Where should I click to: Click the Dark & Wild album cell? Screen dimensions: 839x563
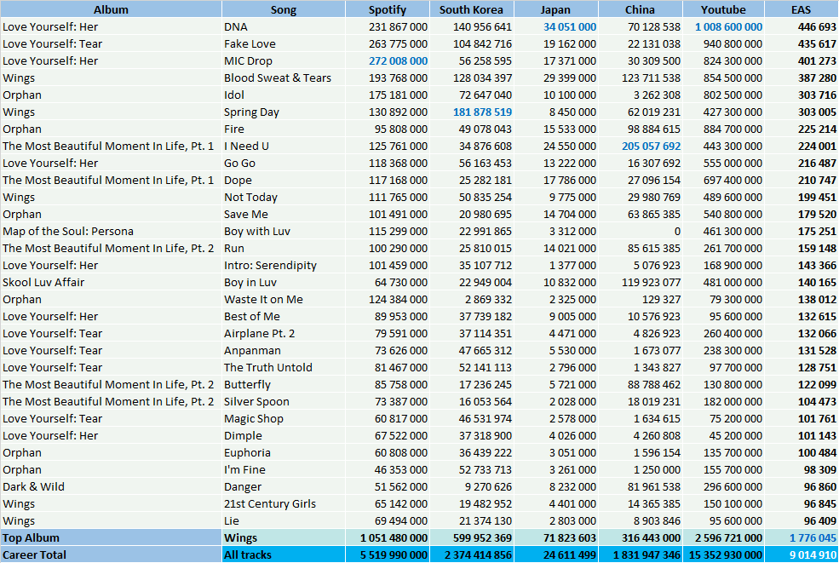(x=111, y=486)
